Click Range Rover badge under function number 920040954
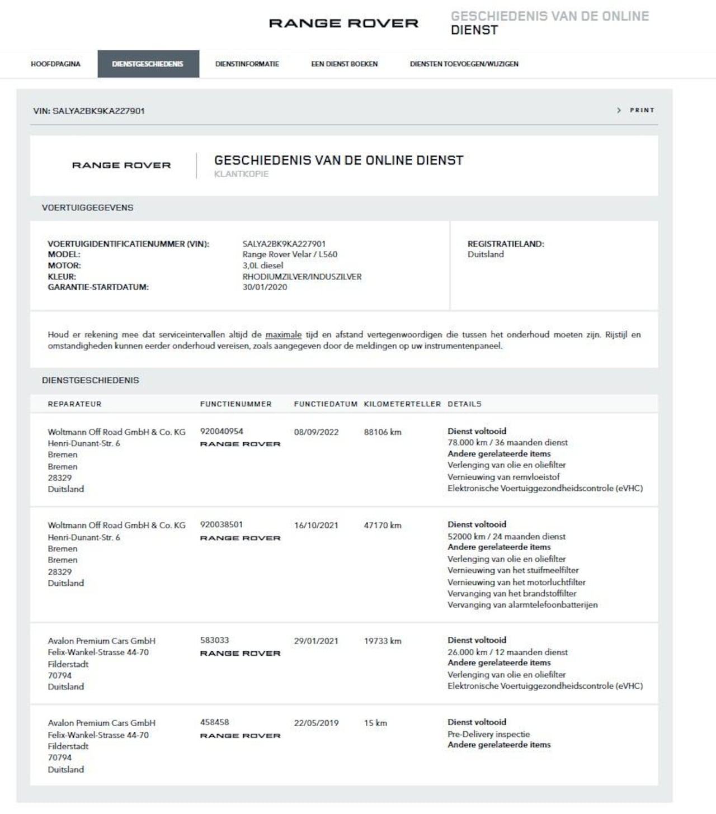Image resolution: width=716 pixels, height=814 pixels. [240, 444]
